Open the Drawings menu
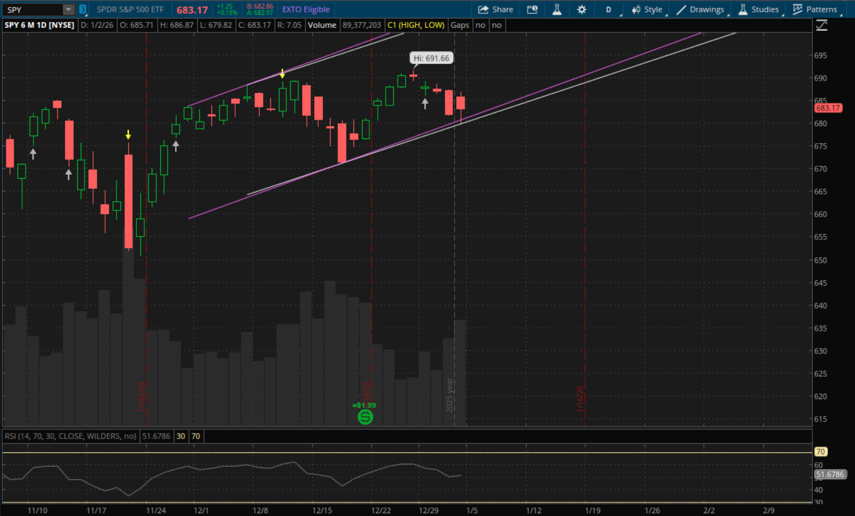This screenshot has width=855, height=516. pyautogui.click(x=700, y=10)
